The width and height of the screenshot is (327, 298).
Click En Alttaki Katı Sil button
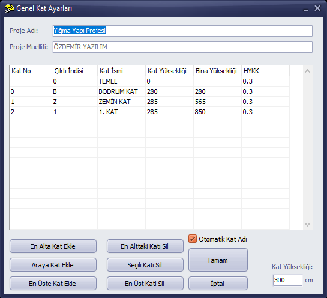click(x=145, y=246)
